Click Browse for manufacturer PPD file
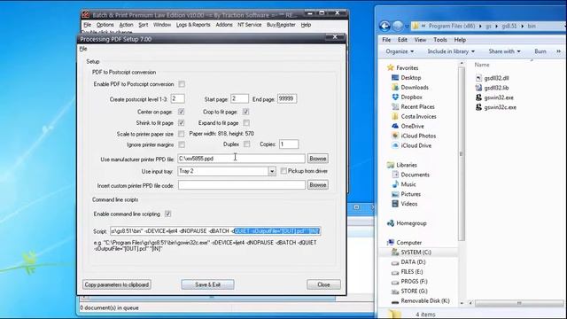 click(x=318, y=159)
